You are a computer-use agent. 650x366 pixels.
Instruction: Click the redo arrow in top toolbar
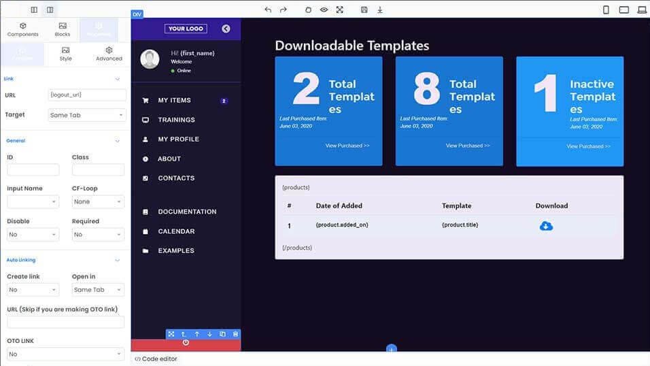click(284, 10)
